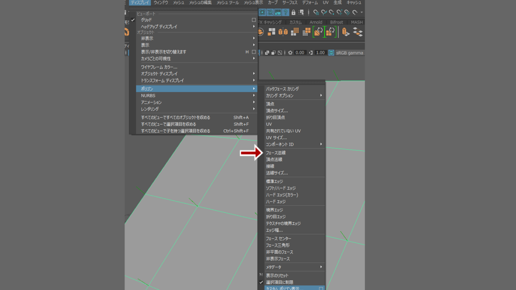The height and width of the screenshot is (290, 516).
Task: Click the second green-bracketed rotating squares icon
Action: [x=331, y=32]
